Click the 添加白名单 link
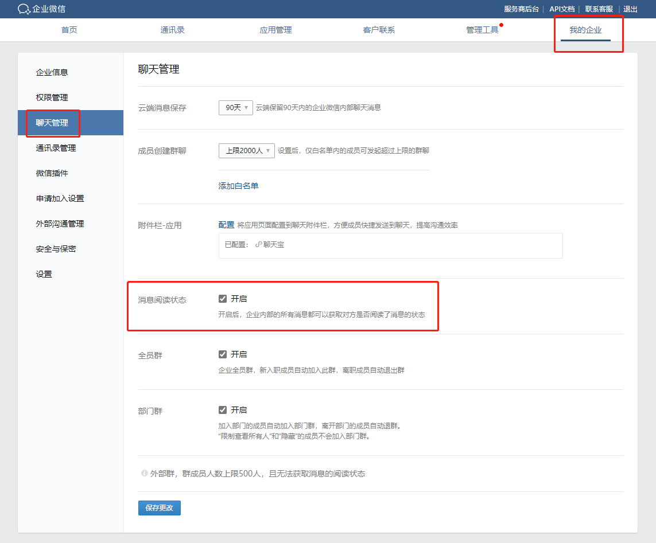The height and width of the screenshot is (543, 656). click(x=238, y=186)
